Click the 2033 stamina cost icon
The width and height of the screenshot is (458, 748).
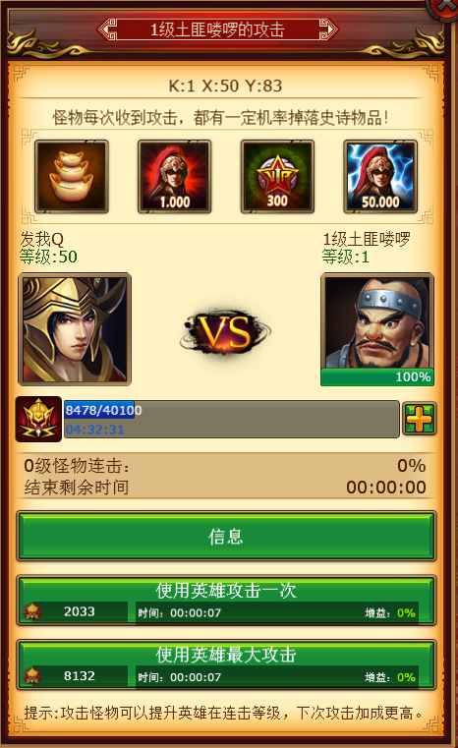click(x=32, y=611)
